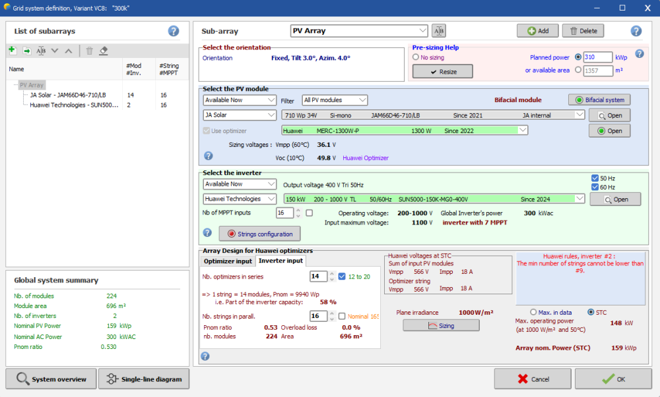Switch to the Optimizer input tab
Screen dimensions: 660x397
228,261
